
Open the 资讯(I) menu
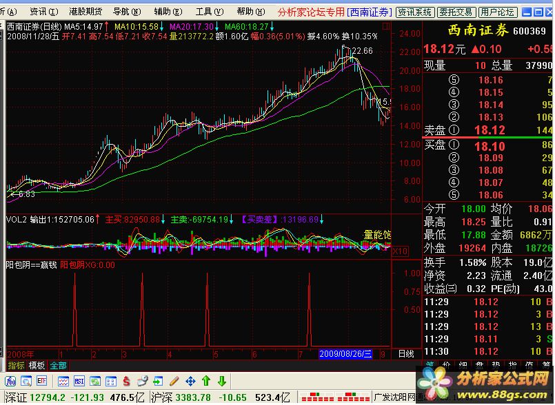coord(44,12)
